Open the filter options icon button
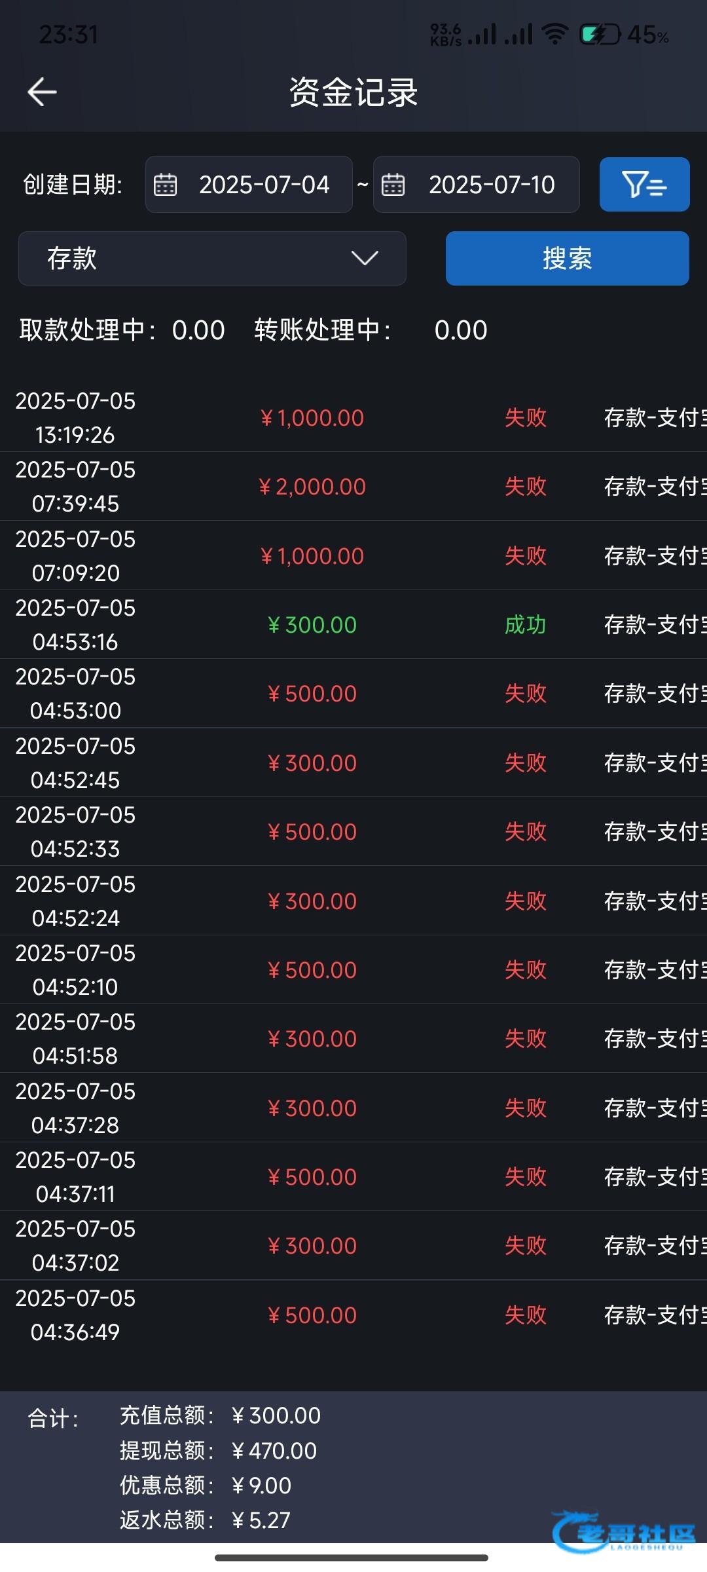 644,185
